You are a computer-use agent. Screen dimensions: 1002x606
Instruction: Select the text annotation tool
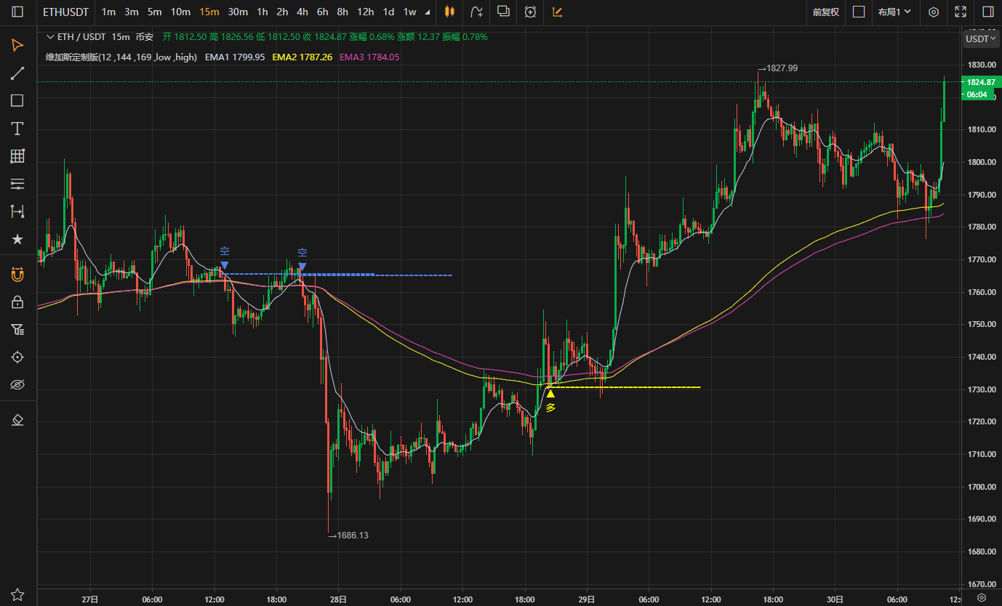[x=17, y=129]
